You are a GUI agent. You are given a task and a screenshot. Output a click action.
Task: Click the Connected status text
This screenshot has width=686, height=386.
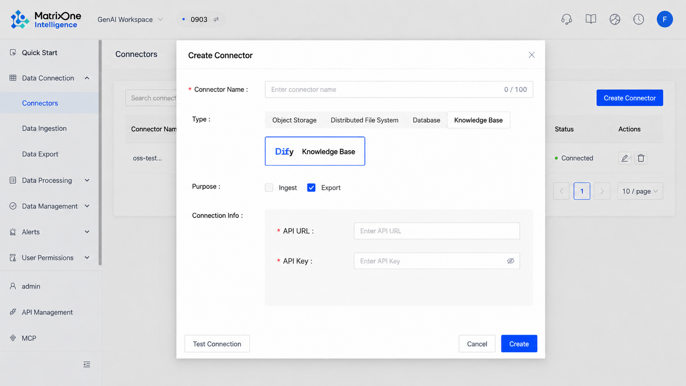coord(577,158)
